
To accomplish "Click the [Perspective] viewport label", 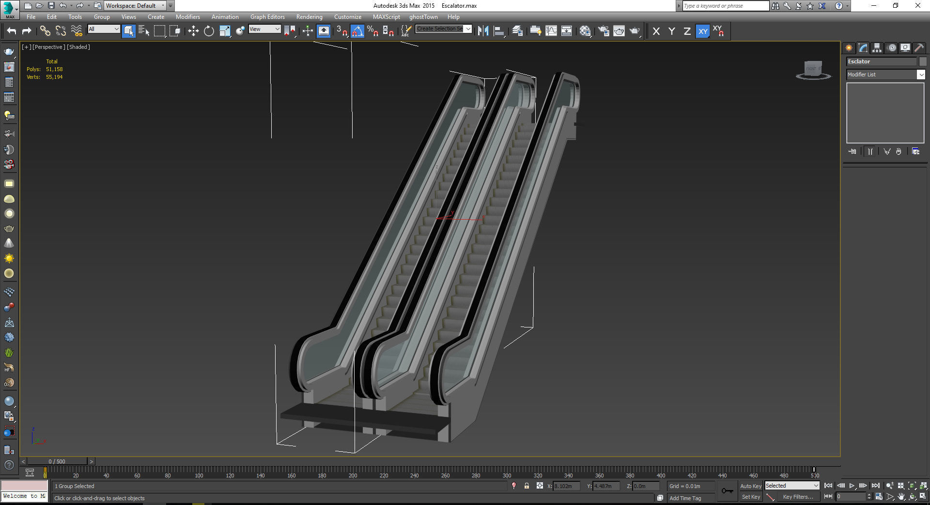I will (48, 47).
